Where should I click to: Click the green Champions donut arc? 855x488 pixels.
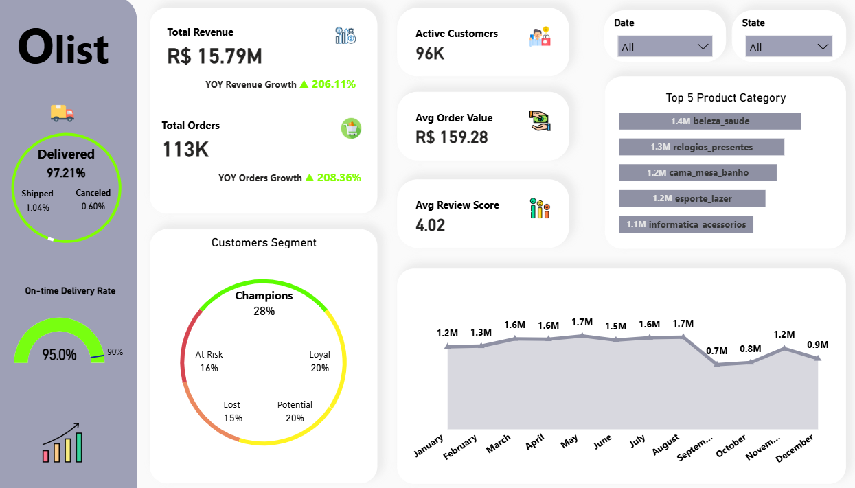pos(264,282)
